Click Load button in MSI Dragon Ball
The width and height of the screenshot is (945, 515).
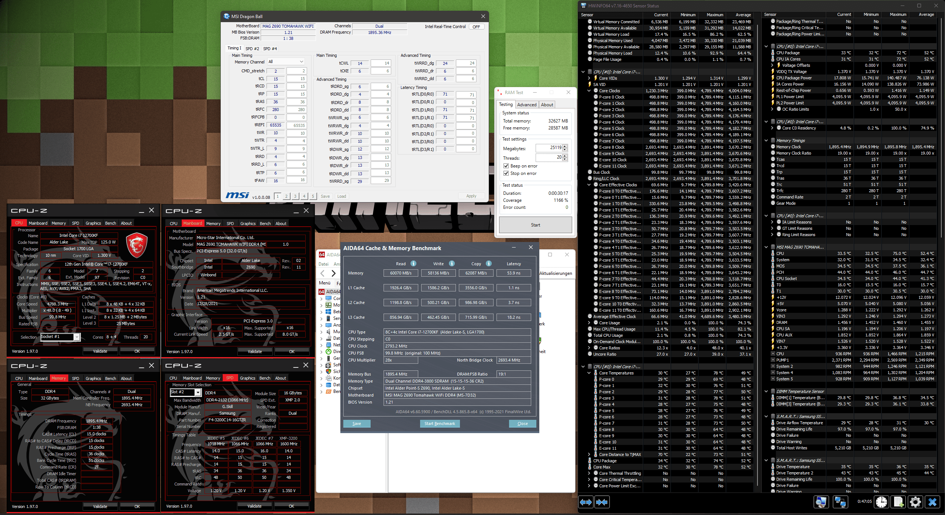tap(341, 196)
